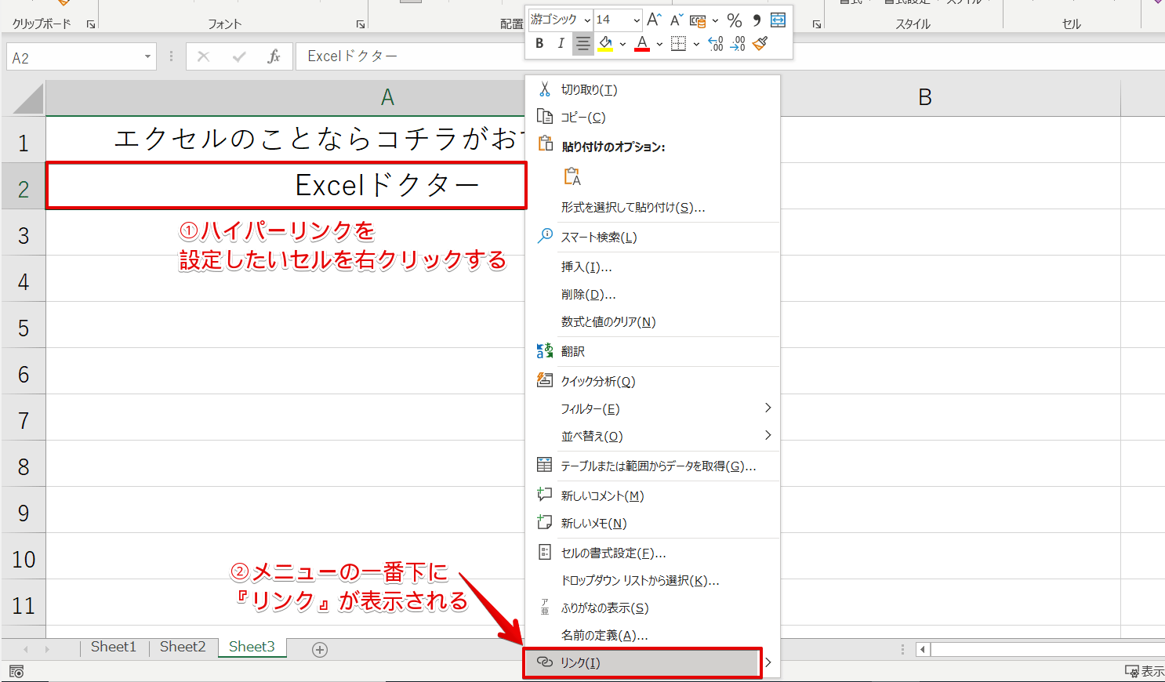The height and width of the screenshot is (682, 1165).
Task: Switch to Sheet1 tab
Action: click(x=114, y=647)
